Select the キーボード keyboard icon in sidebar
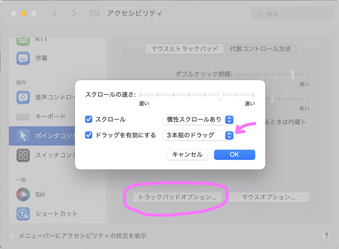Screen dimensions: 339x249 [x=23, y=117]
